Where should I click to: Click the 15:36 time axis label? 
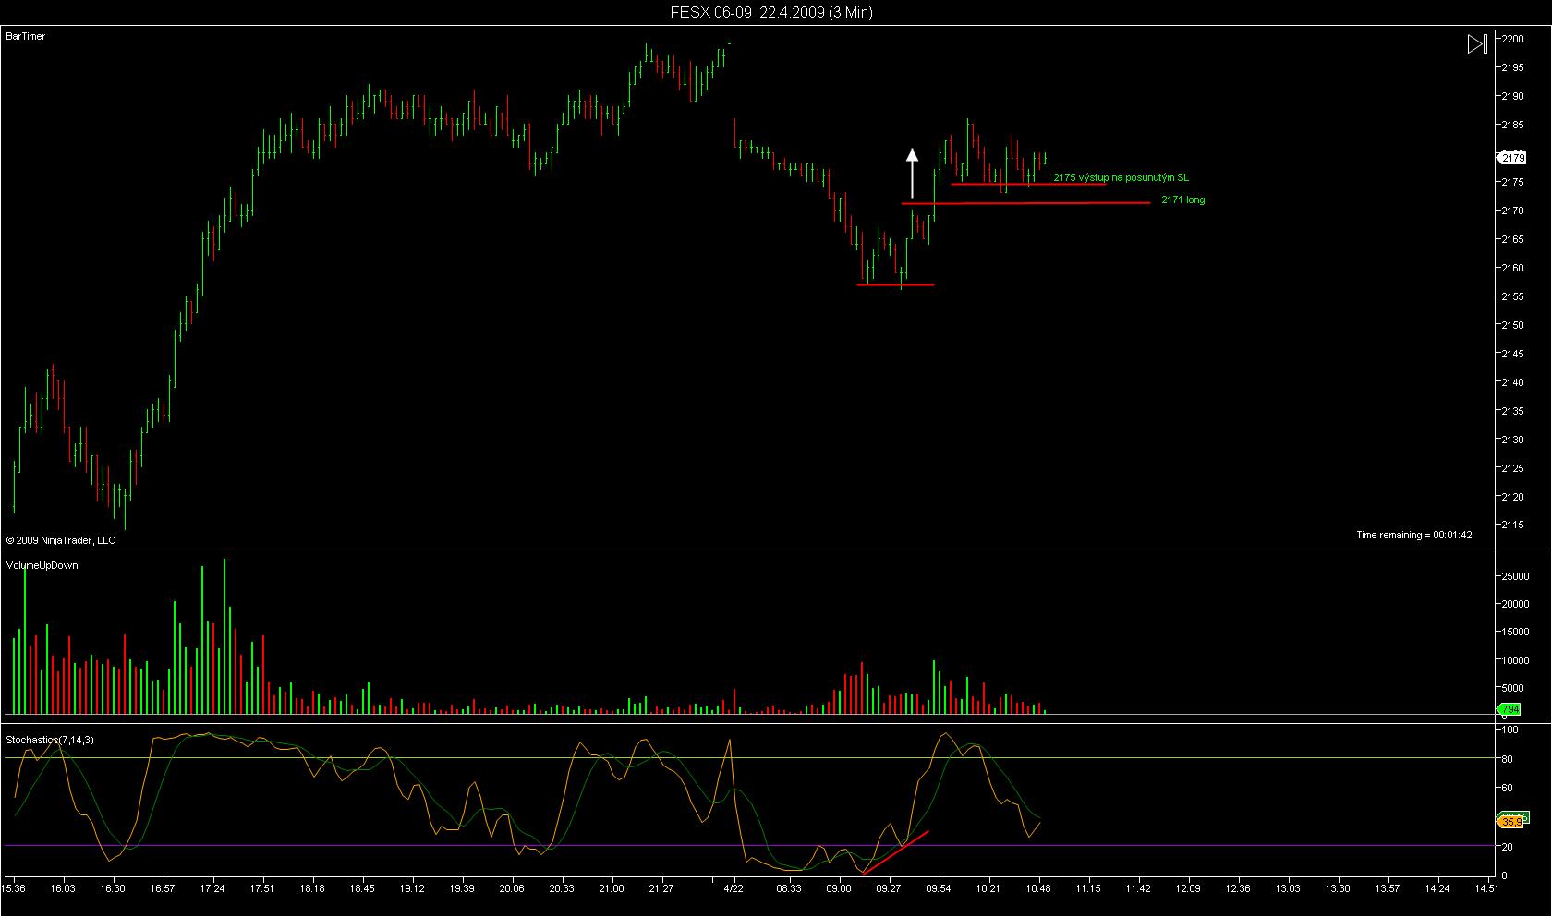pos(14,888)
